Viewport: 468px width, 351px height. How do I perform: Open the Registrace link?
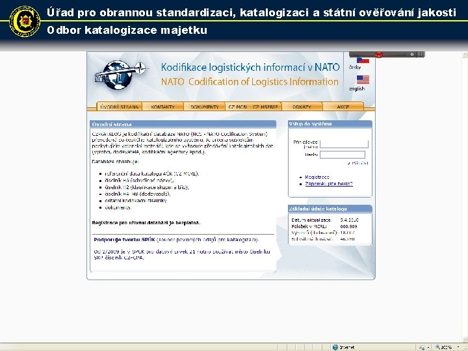click(x=317, y=177)
